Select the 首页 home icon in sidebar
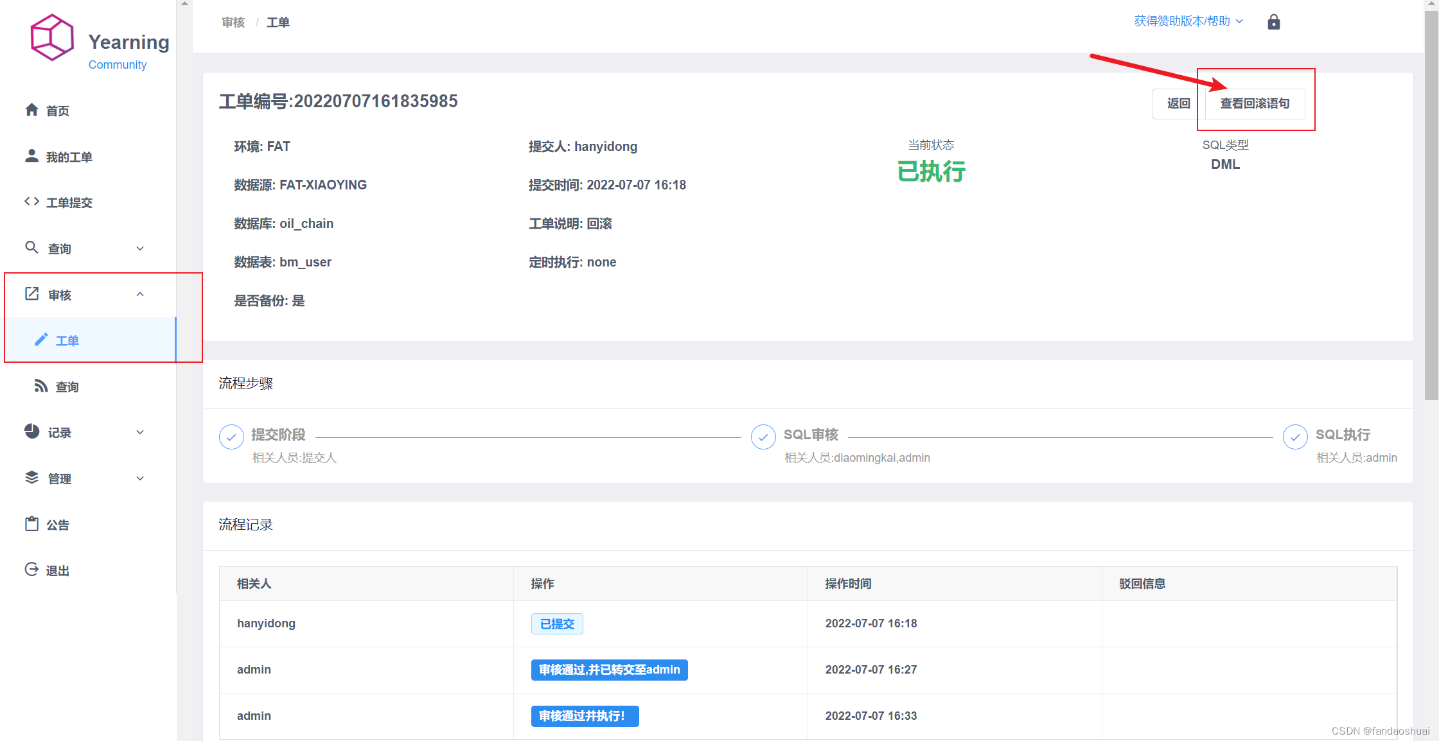Viewport: 1439px width, 741px height. pos(32,110)
